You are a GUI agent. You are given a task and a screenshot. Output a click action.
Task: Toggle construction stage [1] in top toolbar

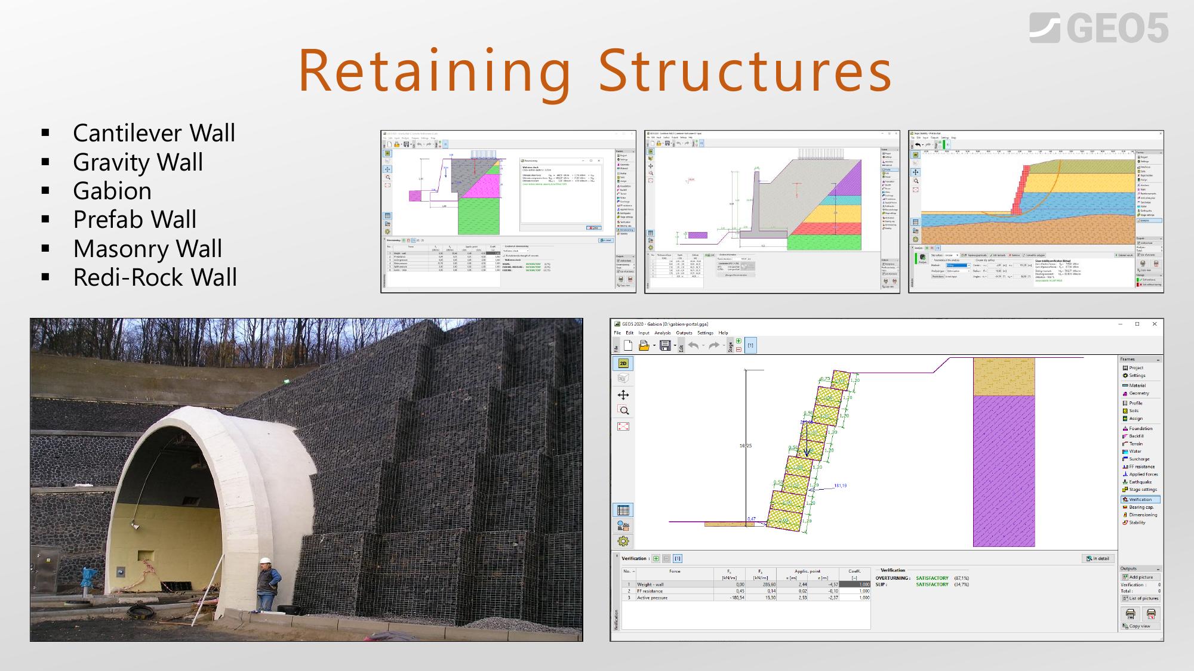click(x=750, y=345)
